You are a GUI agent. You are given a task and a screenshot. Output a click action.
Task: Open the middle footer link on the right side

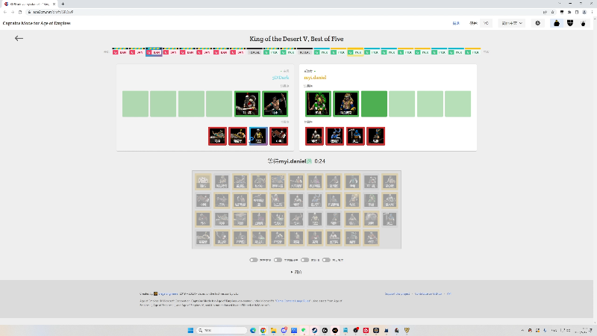click(428, 293)
